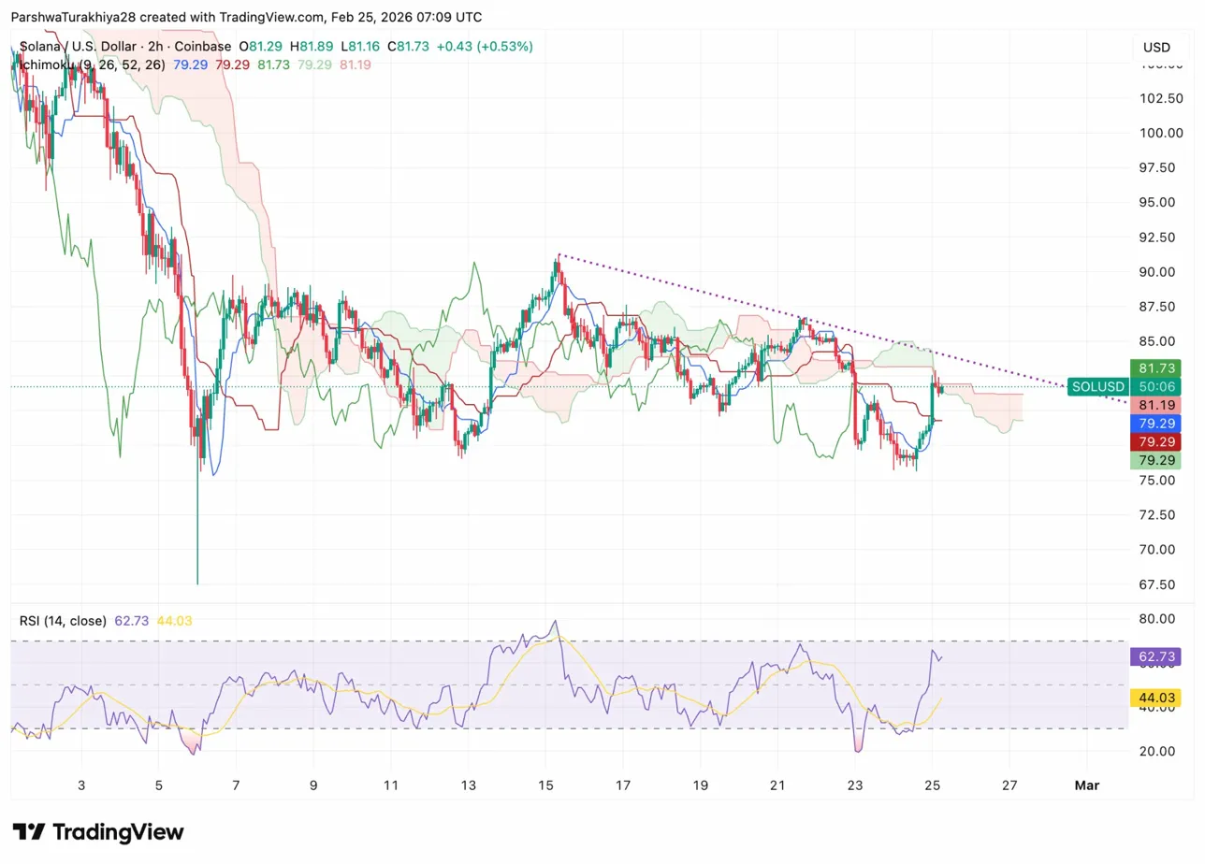Click the 90.00 price scale label
Image resolution: width=1205 pixels, height=864 pixels.
click(1156, 272)
